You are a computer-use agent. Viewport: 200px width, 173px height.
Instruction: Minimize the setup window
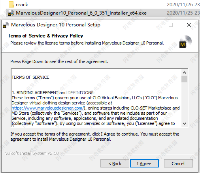(153, 25)
